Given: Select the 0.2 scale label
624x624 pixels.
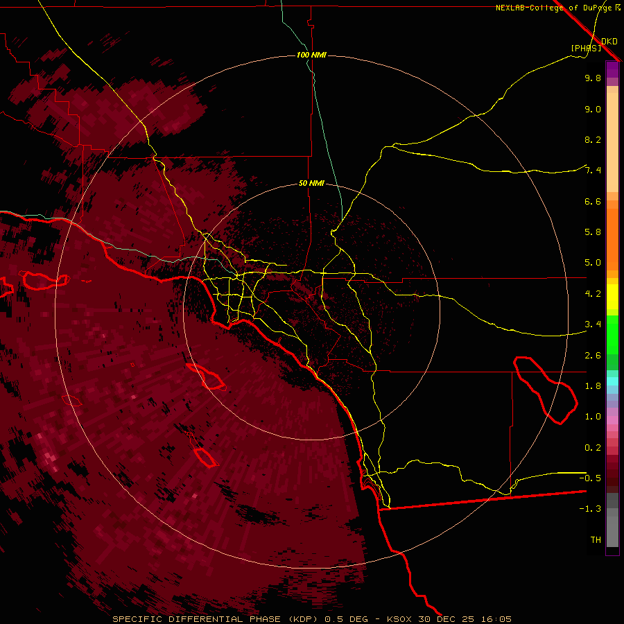Looking at the screenshot, I should click(x=593, y=448).
